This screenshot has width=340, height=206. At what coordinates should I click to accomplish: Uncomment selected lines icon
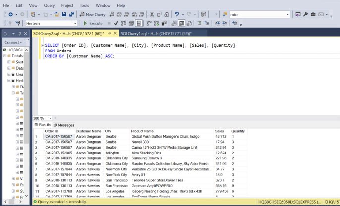coord(207,23)
